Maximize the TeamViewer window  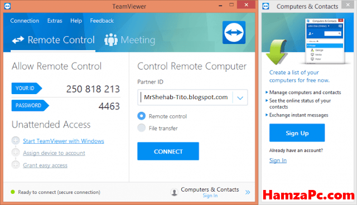click(231, 5)
